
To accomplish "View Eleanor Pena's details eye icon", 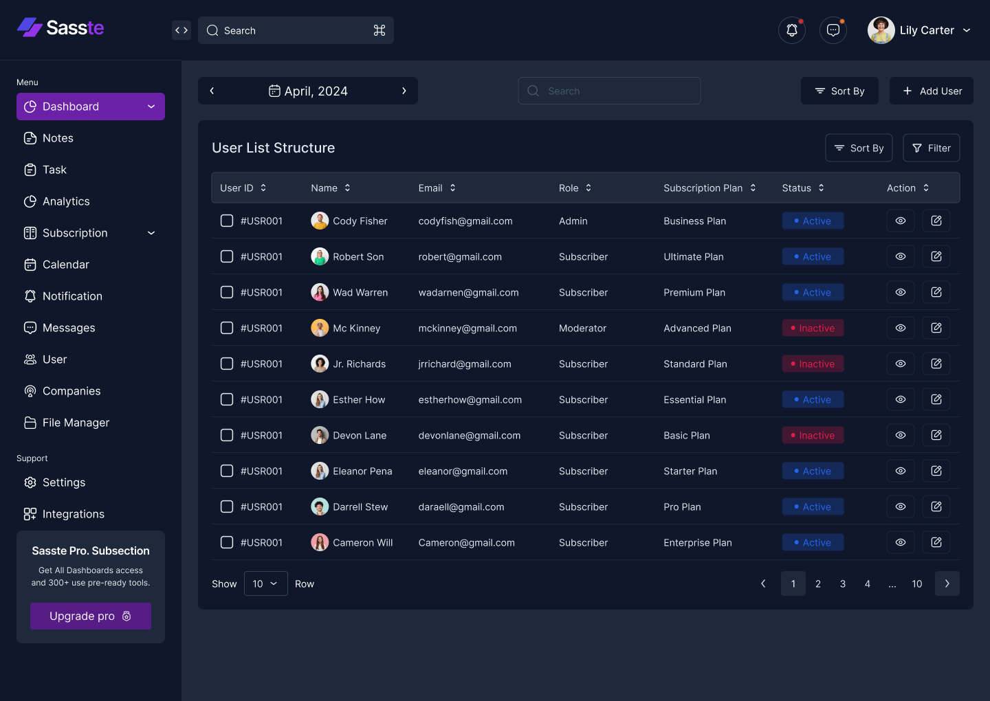I will coord(901,471).
